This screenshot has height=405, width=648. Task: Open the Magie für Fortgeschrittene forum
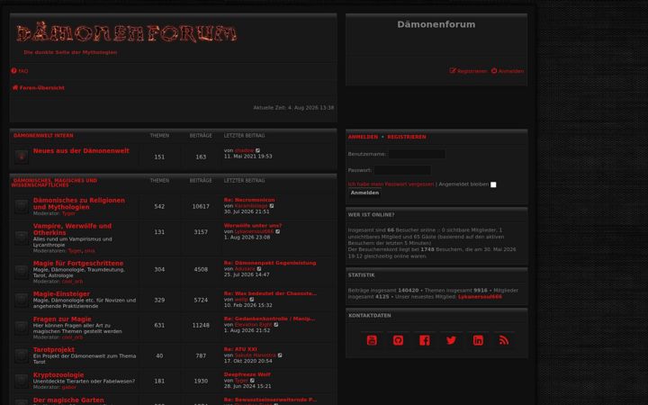pyautogui.click(x=78, y=263)
